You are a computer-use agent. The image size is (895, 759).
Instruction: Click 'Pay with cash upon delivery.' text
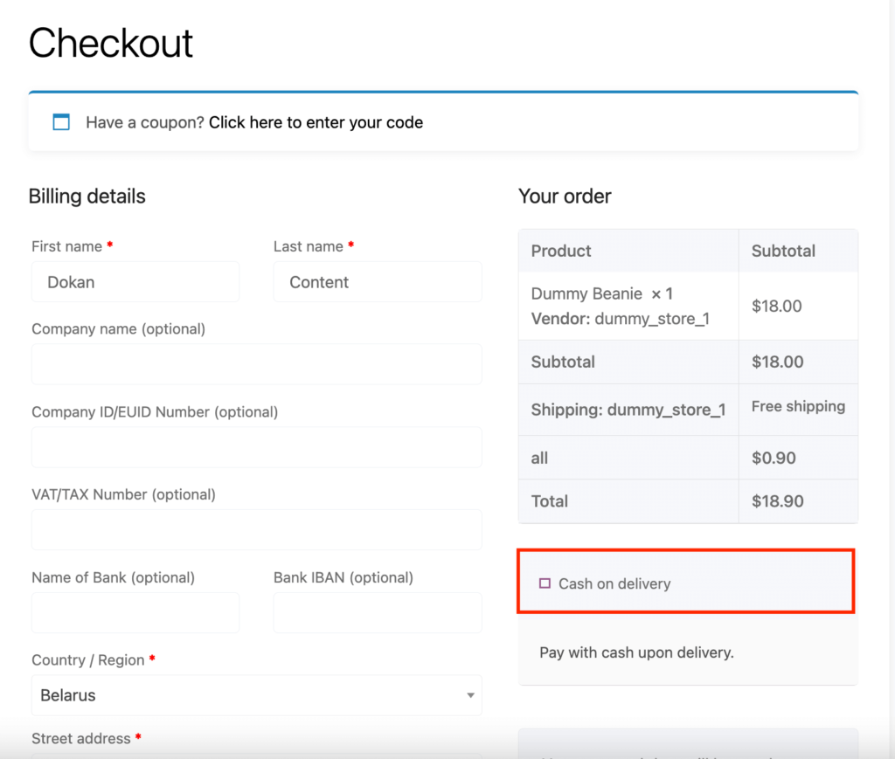pyautogui.click(x=636, y=652)
